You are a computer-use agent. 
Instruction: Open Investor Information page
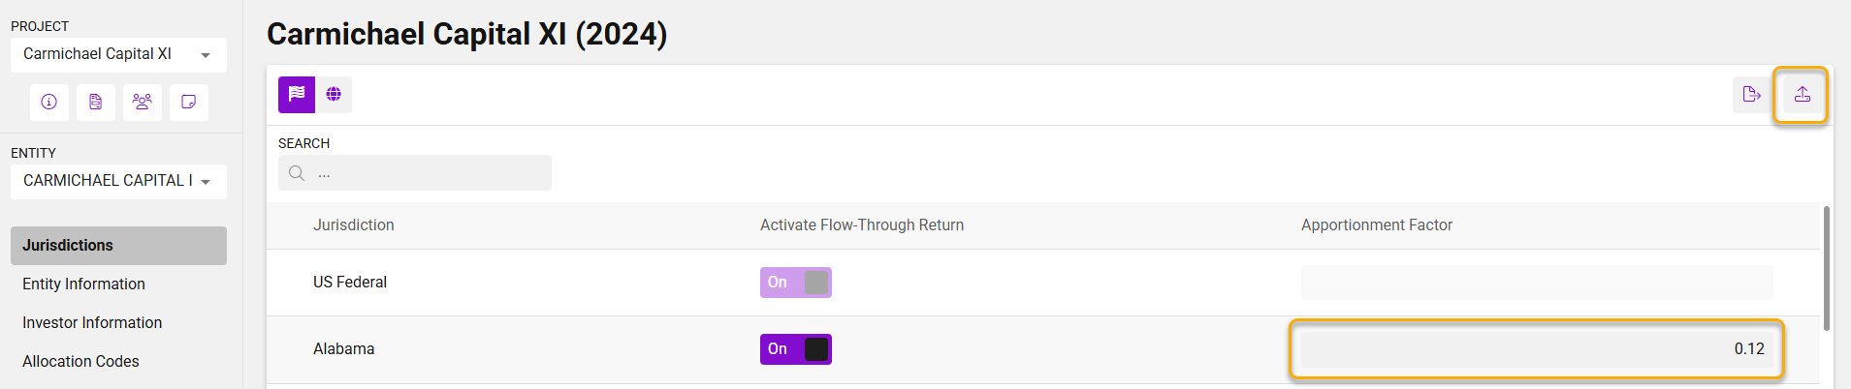point(92,323)
